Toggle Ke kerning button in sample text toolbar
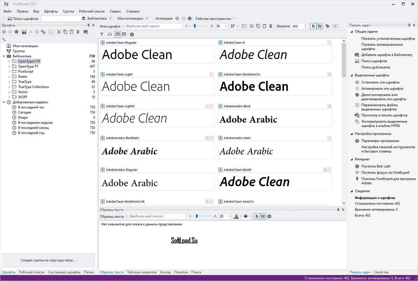The width and height of the screenshot is (418, 281). pos(263,216)
